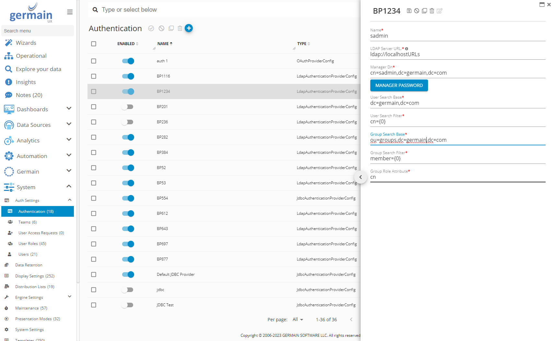The width and height of the screenshot is (555, 341).
Task: Enable the BP201 authentication toggle
Action: pyautogui.click(x=127, y=107)
